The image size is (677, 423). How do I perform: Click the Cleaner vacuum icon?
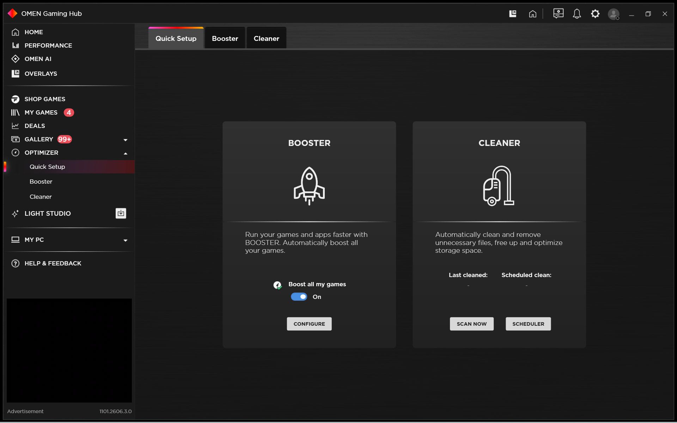[x=499, y=186]
